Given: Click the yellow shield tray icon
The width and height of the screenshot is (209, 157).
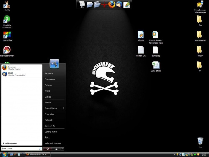Looking at the screenshot, I should [x=178, y=154].
